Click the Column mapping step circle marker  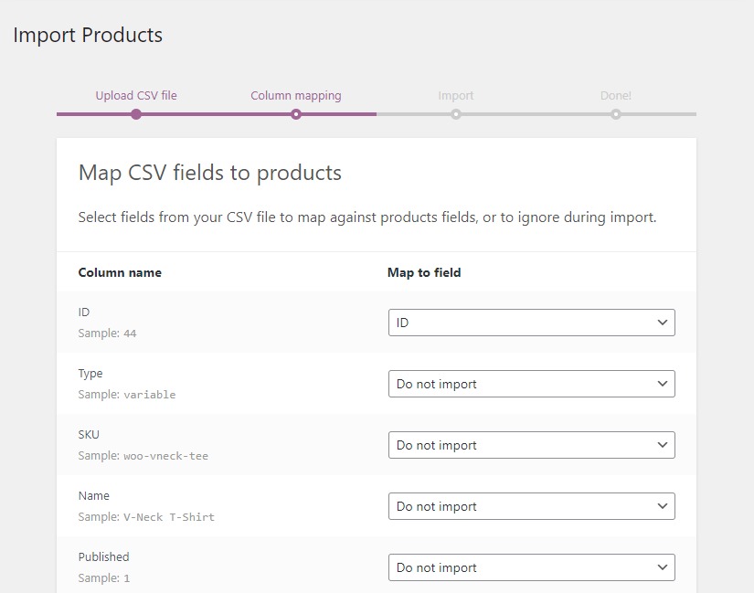pyautogui.click(x=296, y=114)
